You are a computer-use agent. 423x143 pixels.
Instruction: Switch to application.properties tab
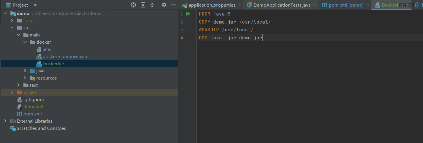tap(212, 5)
